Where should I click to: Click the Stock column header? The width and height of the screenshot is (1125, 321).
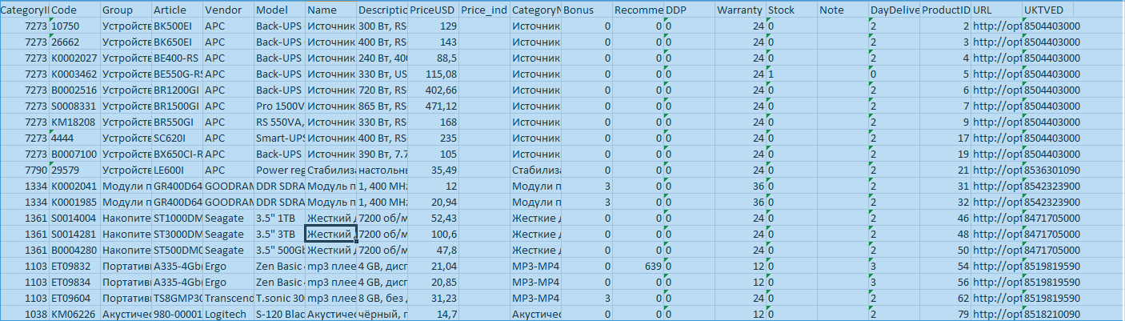(792, 10)
